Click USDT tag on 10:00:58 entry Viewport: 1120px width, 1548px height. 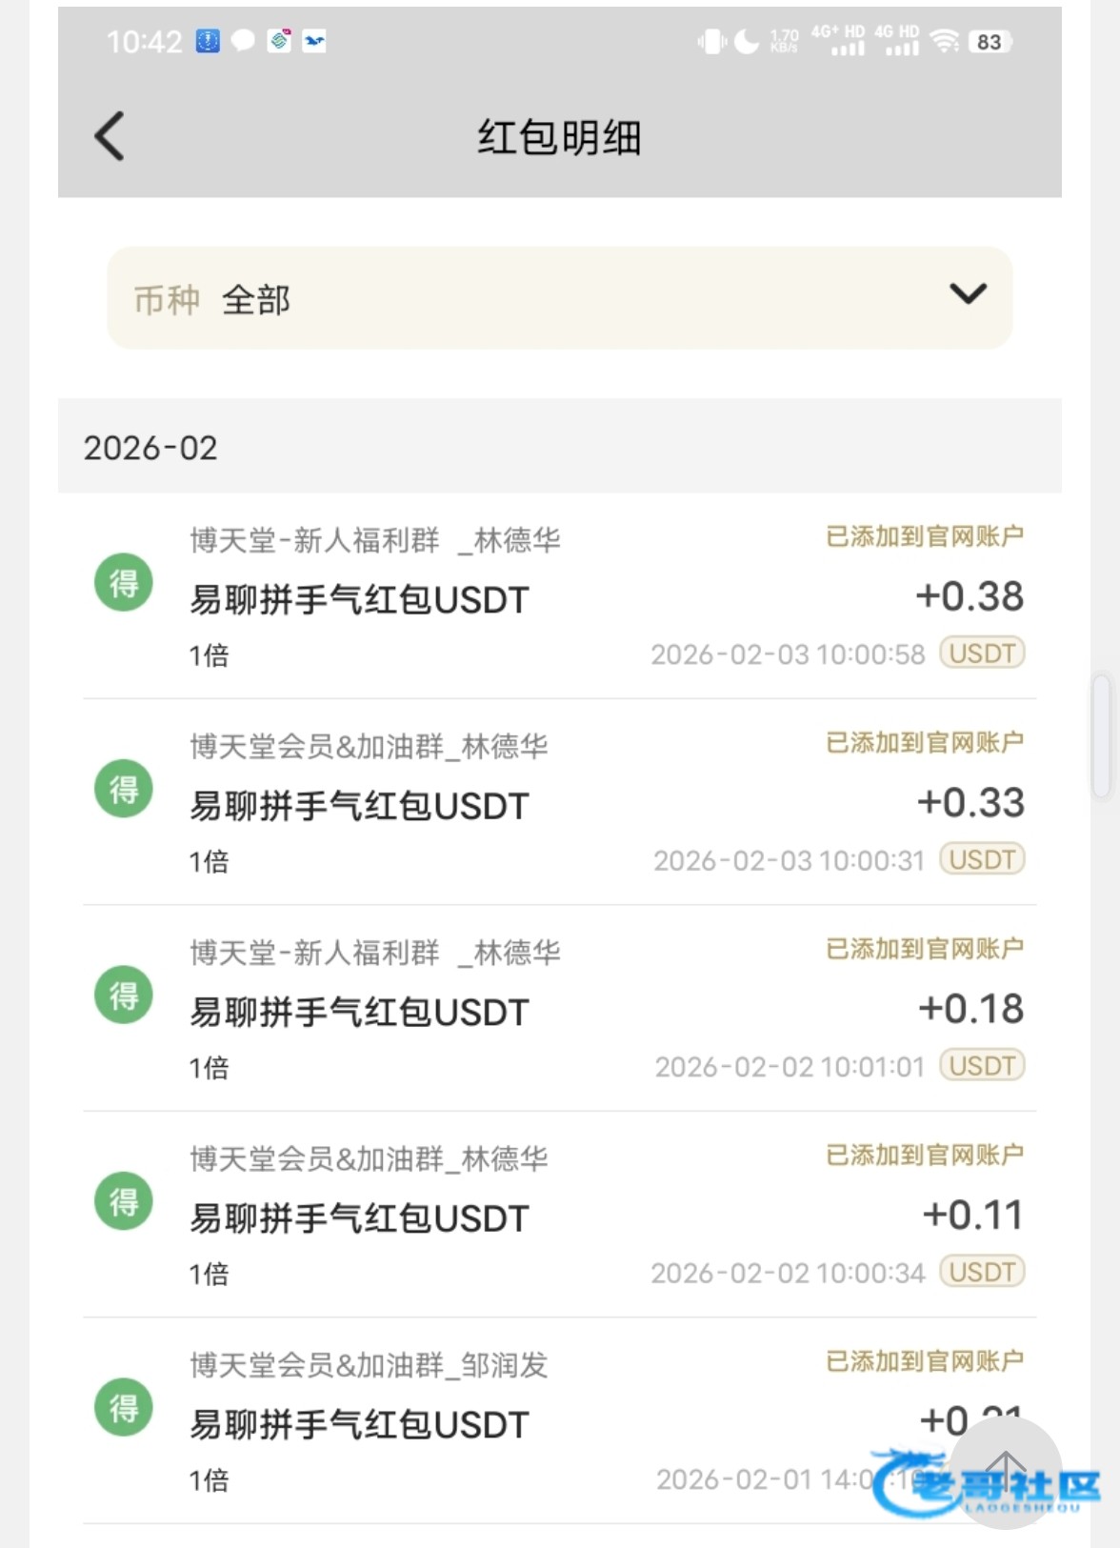pos(982,653)
